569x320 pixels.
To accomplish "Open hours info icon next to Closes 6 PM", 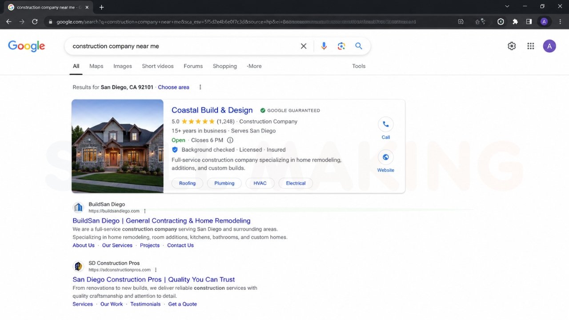I will [x=230, y=140].
